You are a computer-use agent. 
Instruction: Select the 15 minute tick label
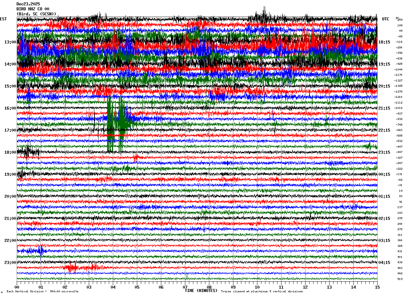coord(377,287)
